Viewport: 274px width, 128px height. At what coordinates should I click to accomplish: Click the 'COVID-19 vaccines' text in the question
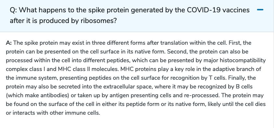click(218, 10)
